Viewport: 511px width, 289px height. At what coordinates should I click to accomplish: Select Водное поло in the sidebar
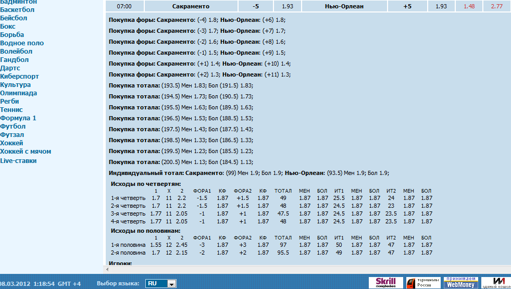22,43
